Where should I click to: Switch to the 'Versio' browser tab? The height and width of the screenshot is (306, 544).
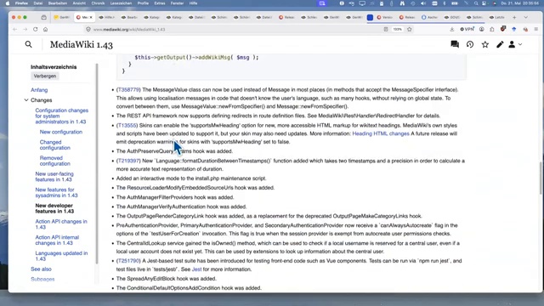[384, 17]
